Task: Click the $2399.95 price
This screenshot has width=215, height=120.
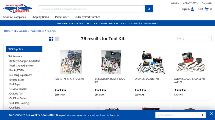Action: pyautogui.click(x=139, y=95)
